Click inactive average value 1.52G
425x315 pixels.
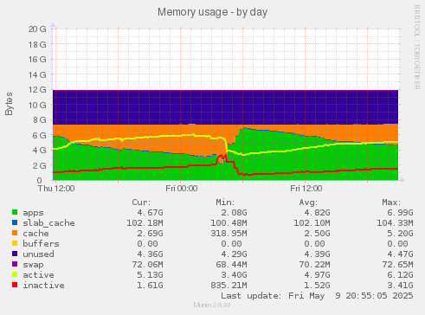coord(317,286)
